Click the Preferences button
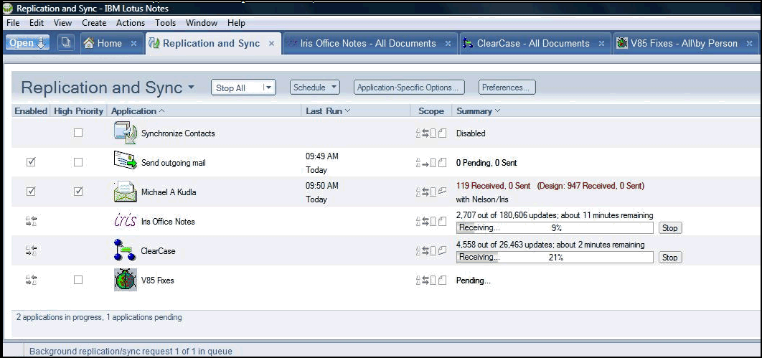The height and width of the screenshot is (358, 762). pos(507,88)
